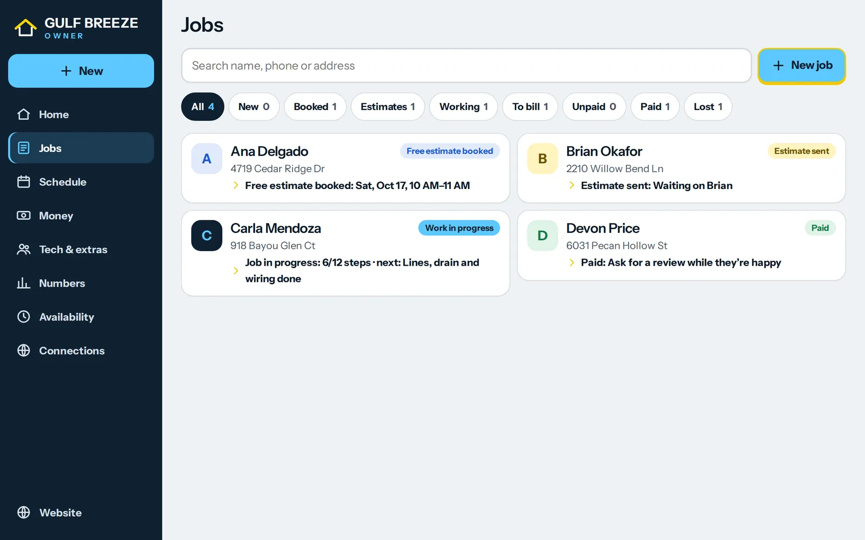Expand the Estimate sent chevron for Brian
This screenshot has width=865, height=540.
571,185
